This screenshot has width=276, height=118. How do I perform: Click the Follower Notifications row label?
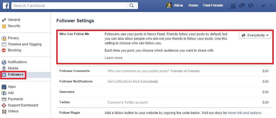(76, 82)
